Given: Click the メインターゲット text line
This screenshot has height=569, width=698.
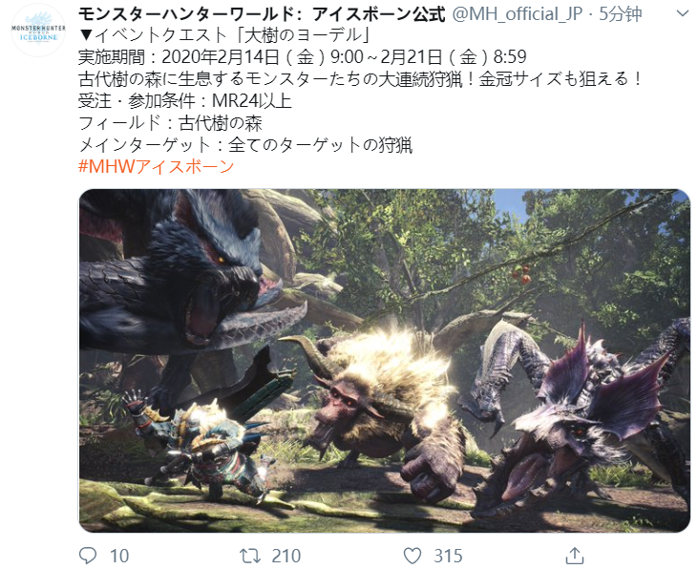Looking at the screenshot, I should pos(245,145).
